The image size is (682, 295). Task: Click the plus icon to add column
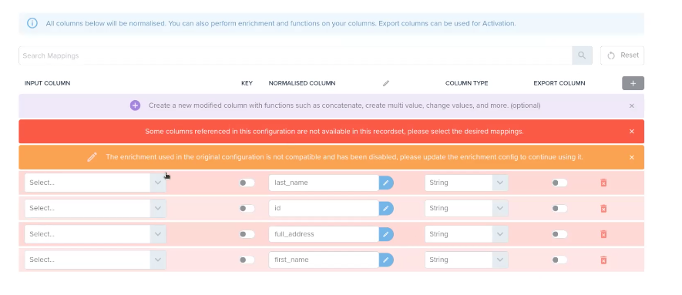(633, 83)
